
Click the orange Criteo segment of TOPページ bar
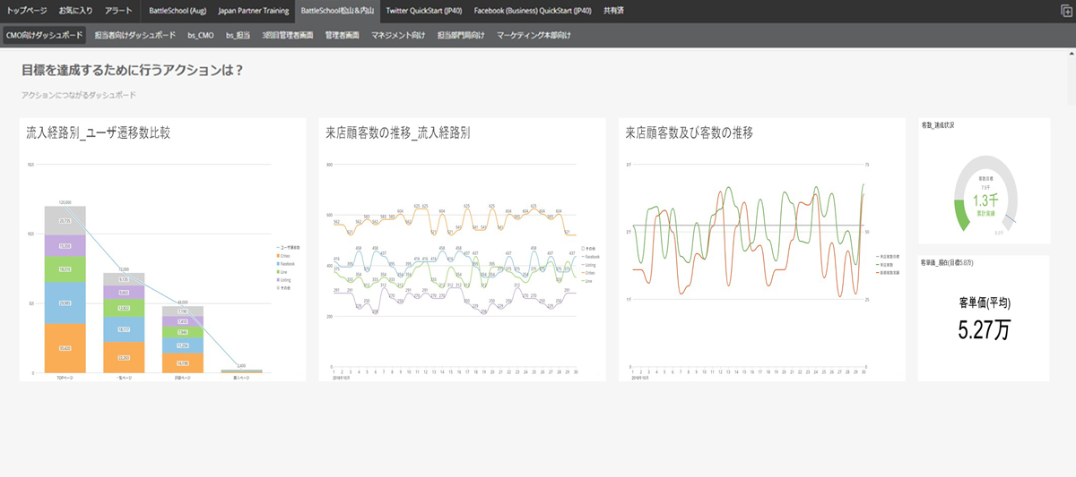[65, 348]
